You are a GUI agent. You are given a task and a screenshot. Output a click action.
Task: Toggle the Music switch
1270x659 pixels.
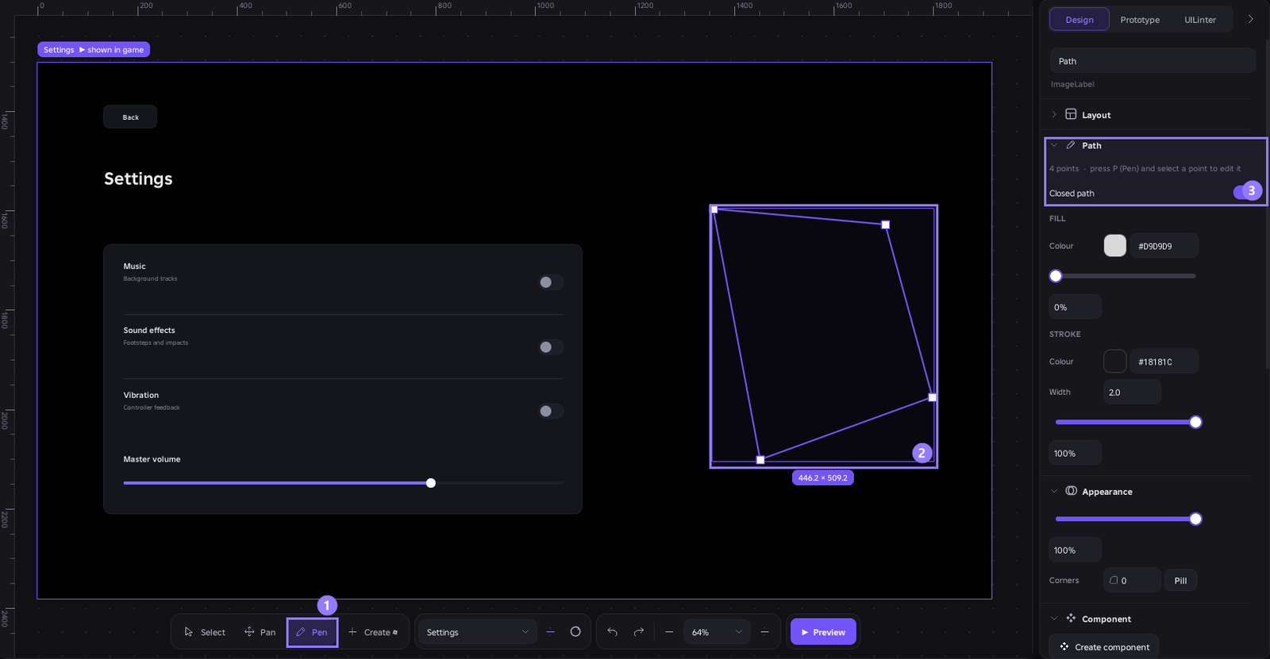(x=550, y=282)
